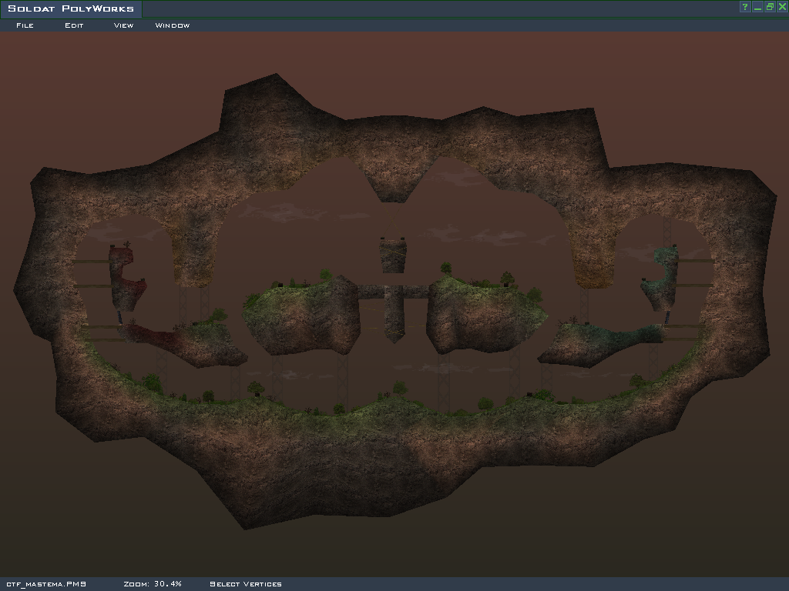
Task: Close Soldat PolyWorks with the X icon
Action: (x=782, y=7)
